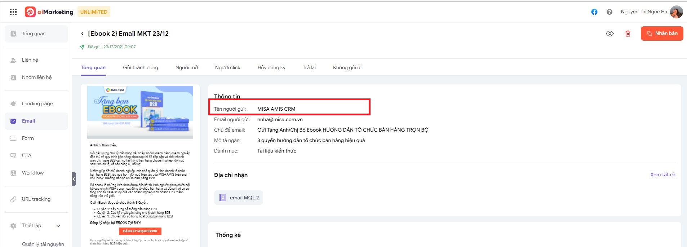Switch to the Gửi thành công tab

[x=141, y=67]
